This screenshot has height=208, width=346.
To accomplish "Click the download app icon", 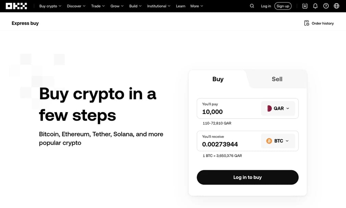I will coord(305,6).
